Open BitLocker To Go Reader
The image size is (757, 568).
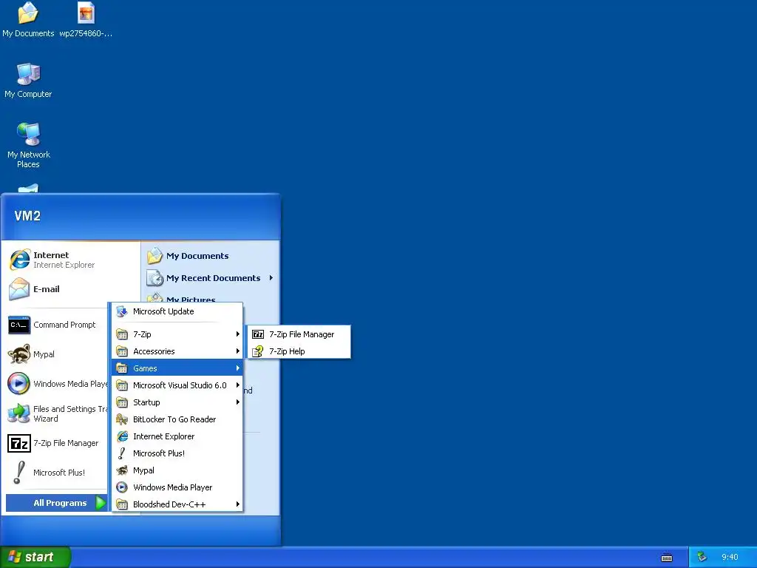[x=177, y=419]
